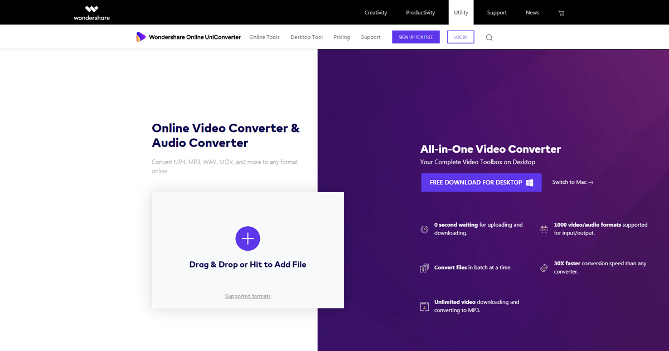The image size is (669, 351).
Task: Click the formats icon beside 1000 video/audio formats
Action: (x=544, y=229)
